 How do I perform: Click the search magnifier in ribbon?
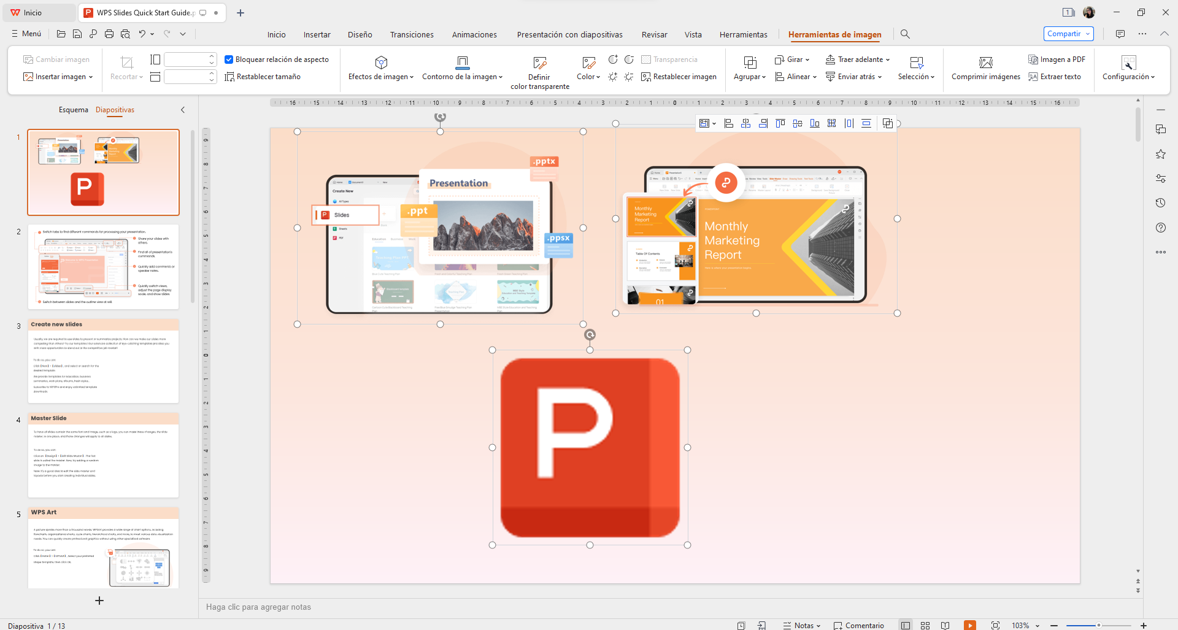pos(905,34)
